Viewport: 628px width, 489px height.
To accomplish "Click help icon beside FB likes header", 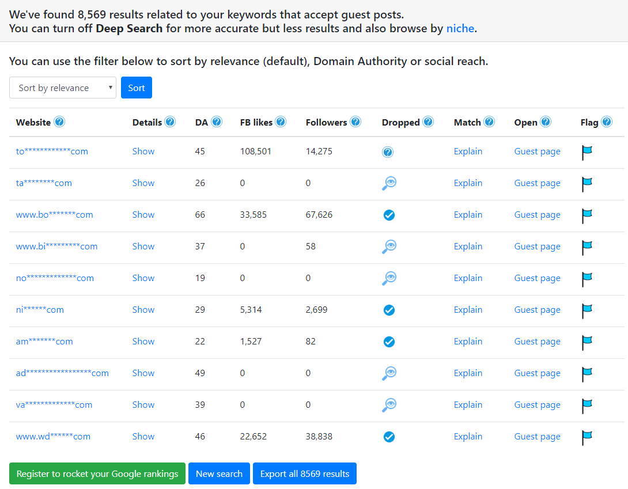I will pos(281,122).
